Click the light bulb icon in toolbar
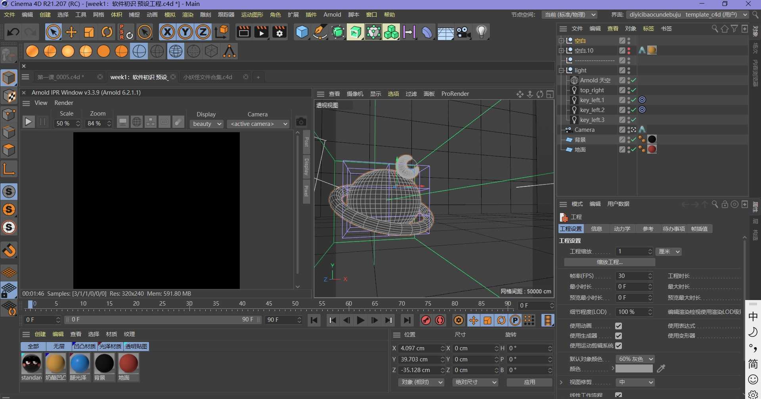This screenshot has height=399, width=761. pyautogui.click(x=481, y=32)
